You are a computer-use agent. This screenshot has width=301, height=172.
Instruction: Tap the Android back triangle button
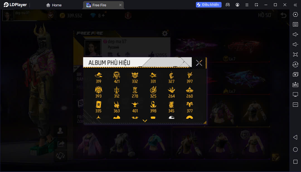point(295,137)
